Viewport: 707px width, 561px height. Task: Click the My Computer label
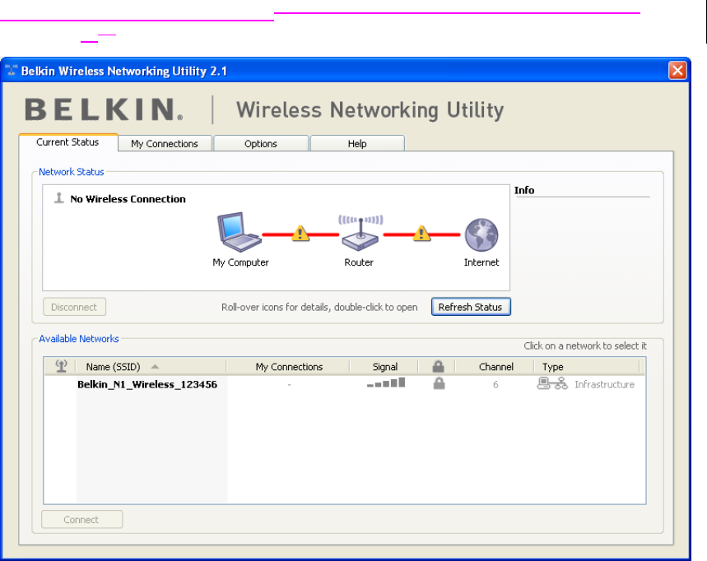(x=240, y=262)
